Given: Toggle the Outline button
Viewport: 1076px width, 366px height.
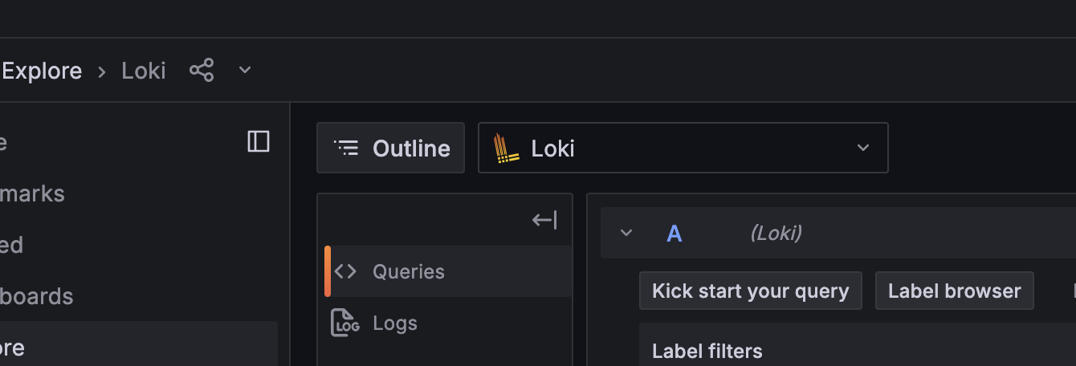Looking at the screenshot, I should coord(390,148).
